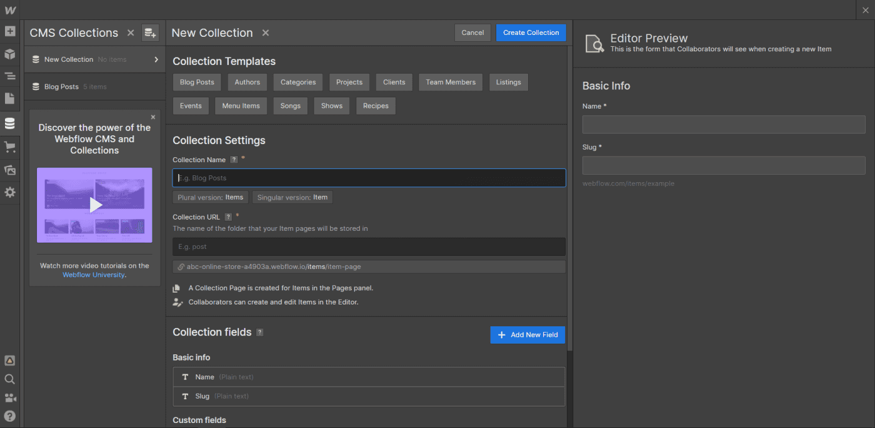The width and height of the screenshot is (875, 428).
Task: Focus the Collection Name input field
Action: pos(369,178)
